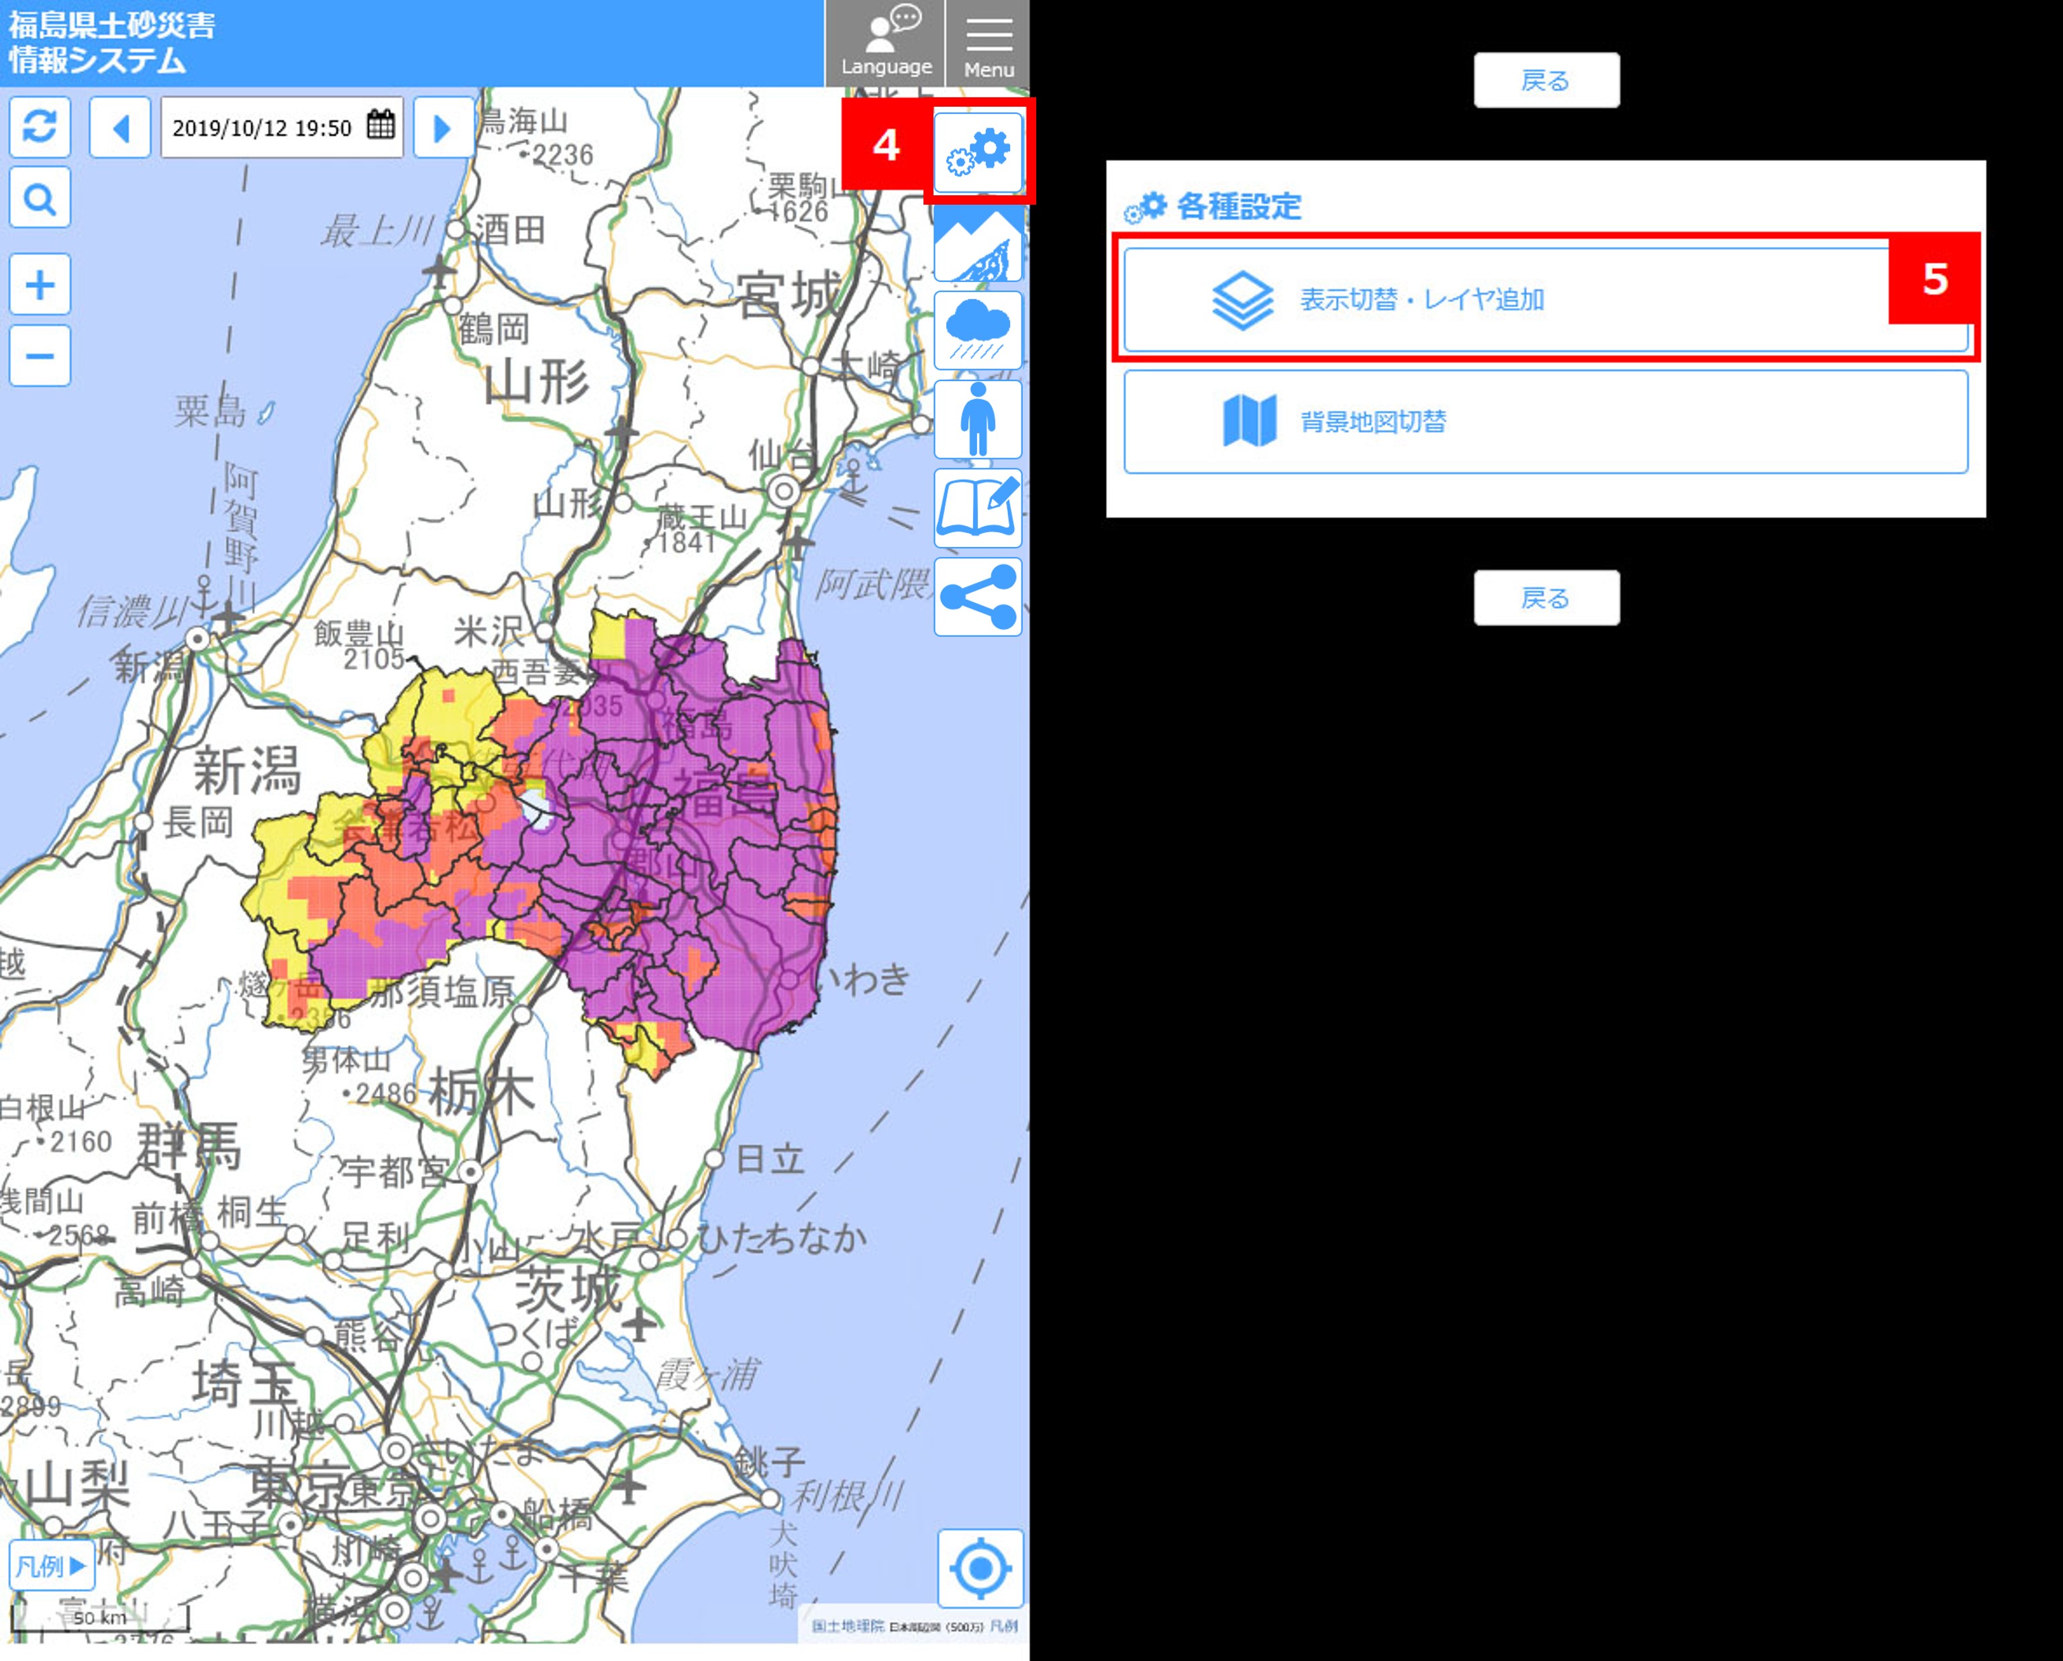Expand the 凡例 legend panel
The height and width of the screenshot is (1661, 2063).
52,1566
